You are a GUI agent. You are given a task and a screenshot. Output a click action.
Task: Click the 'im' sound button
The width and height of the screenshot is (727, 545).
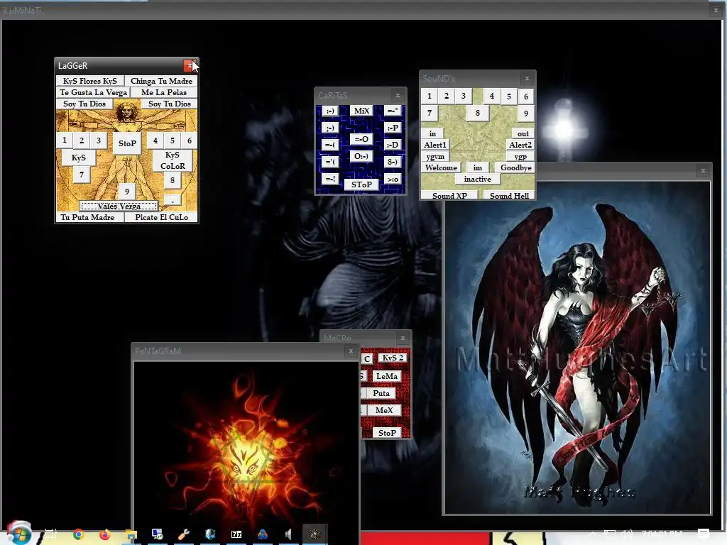click(478, 167)
